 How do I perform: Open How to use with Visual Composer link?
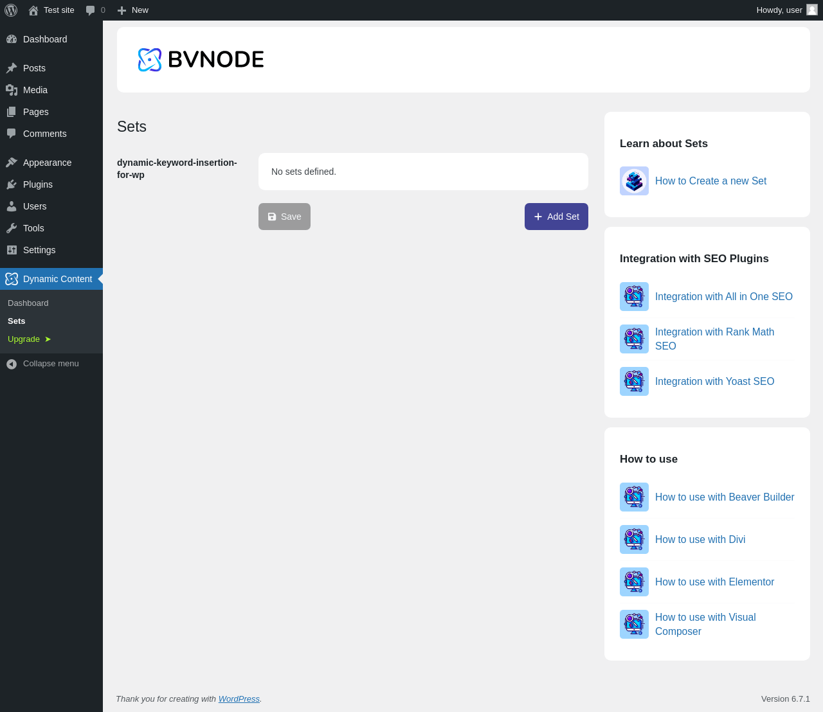(705, 624)
